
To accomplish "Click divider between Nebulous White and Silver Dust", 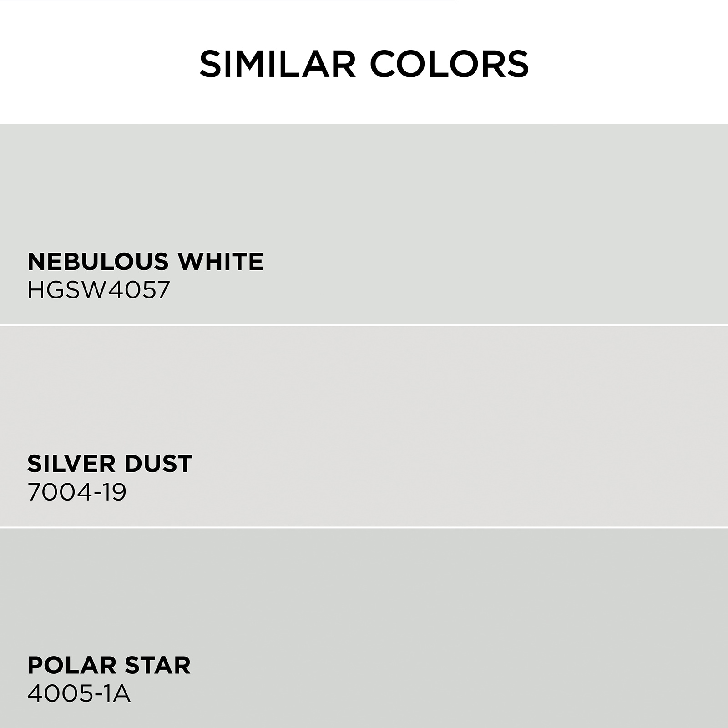I will [x=364, y=325].
